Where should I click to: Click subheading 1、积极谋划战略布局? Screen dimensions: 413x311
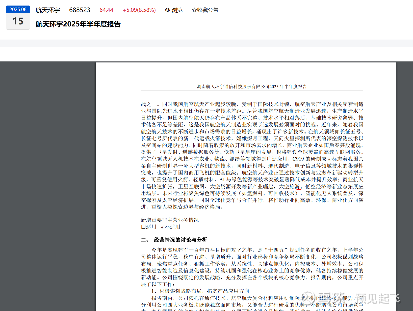pyautogui.click(x=200, y=291)
